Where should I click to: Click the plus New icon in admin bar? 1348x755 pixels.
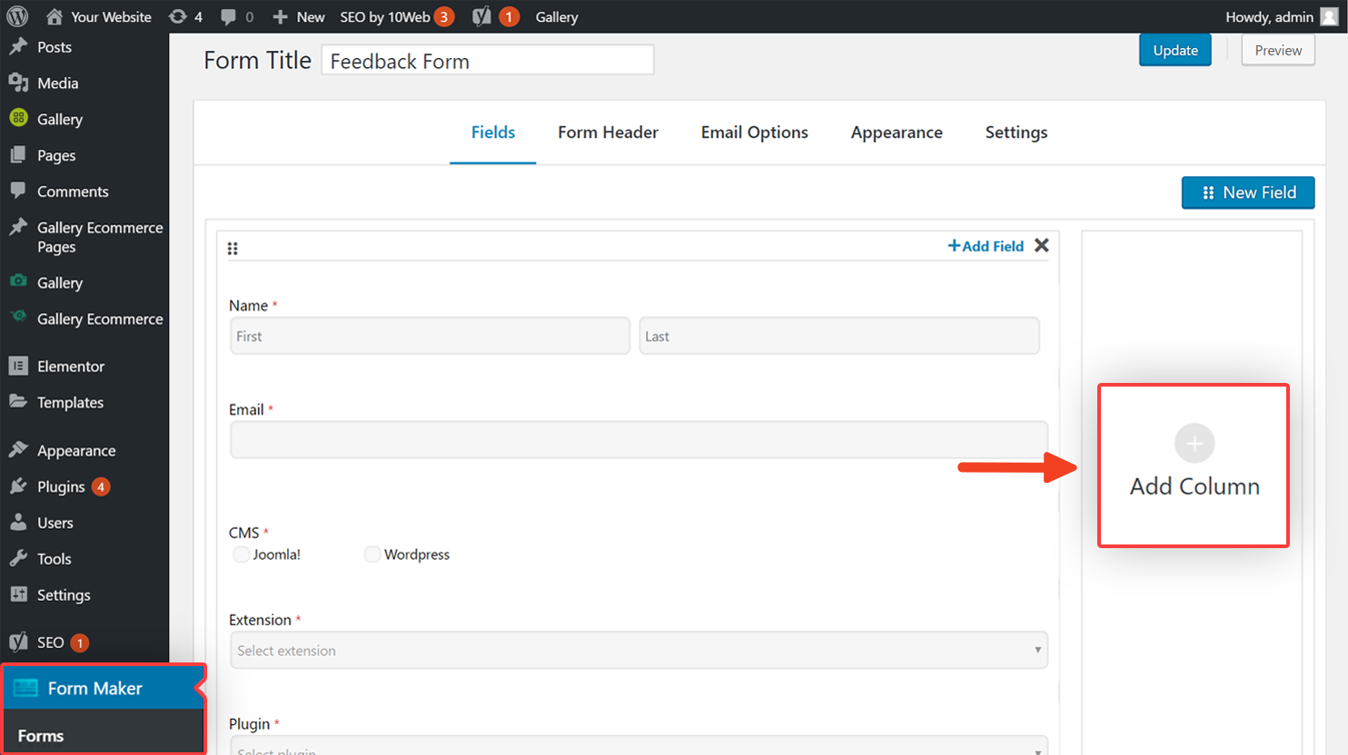pos(280,17)
